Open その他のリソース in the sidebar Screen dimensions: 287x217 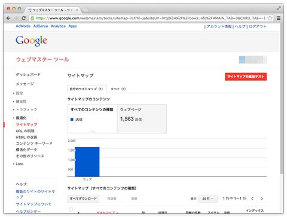30,156
